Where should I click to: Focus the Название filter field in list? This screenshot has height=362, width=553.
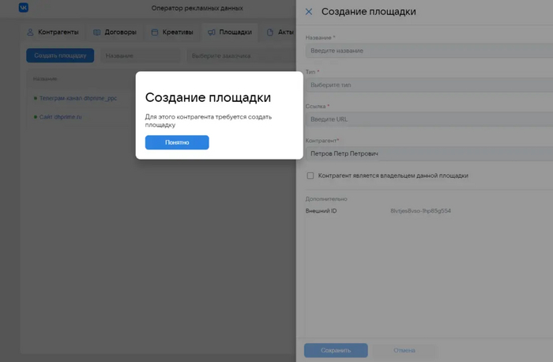pos(141,56)
